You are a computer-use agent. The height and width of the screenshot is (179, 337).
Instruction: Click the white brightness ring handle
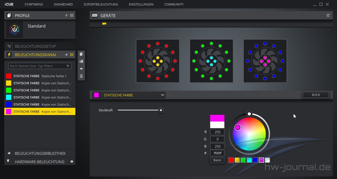pyautogui.click(x=249, y=114)
